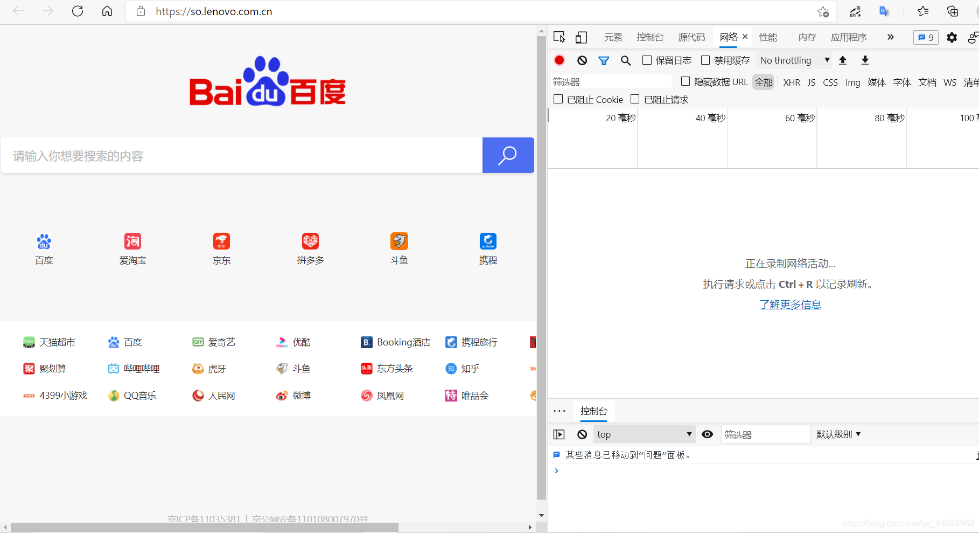Open the 携程 shortcut icon

pyautogui.click(x=488, y=241)
